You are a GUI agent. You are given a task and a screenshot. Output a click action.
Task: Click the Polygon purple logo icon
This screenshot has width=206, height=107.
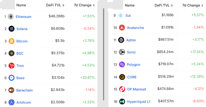pyautogui.click(x=122, y=65)
